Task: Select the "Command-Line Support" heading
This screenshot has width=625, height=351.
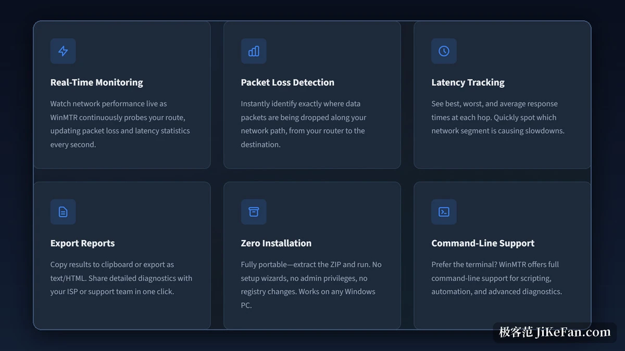Action: 483,243
